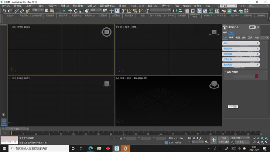Switch to the 模型 tab in the 魔术手 panel
Image resolution: width=270 pixels, height=152 pixels.
[238, 38]
